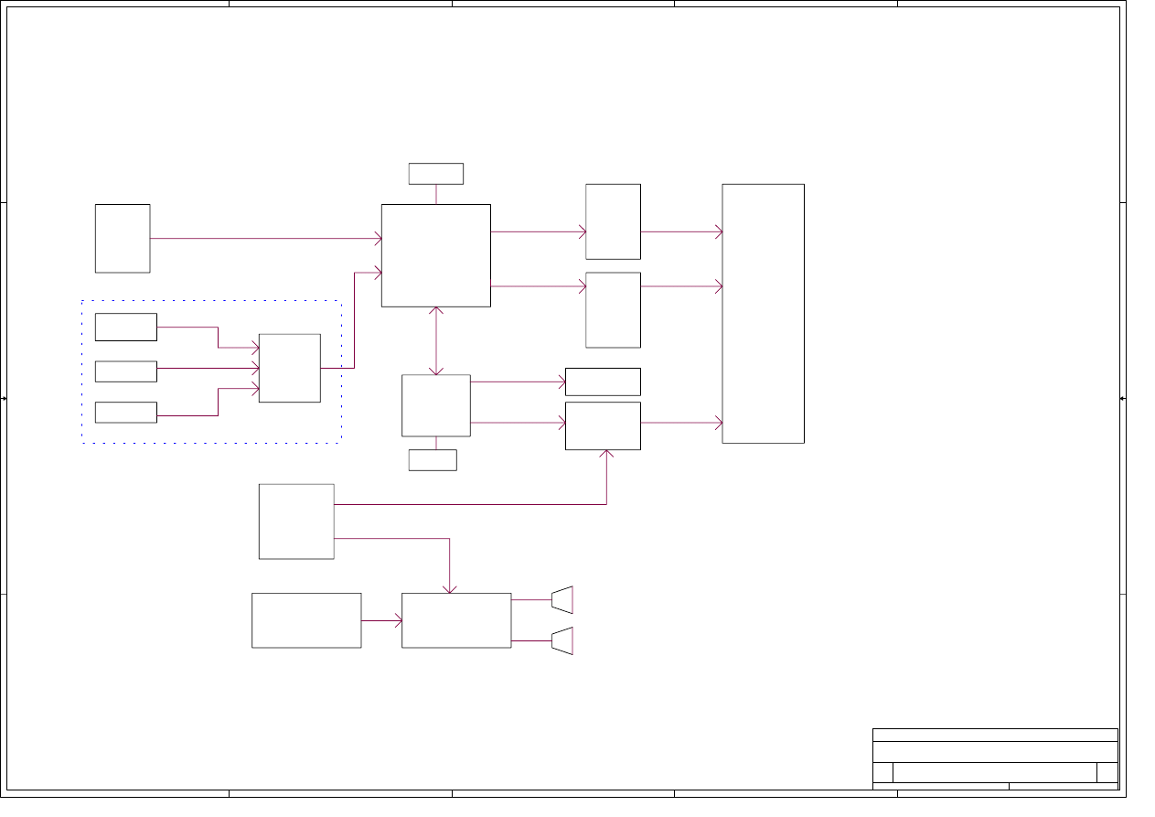Click the long arrow entering the central block
Screen dimensions: 1155x817
pyautogui.click(x=265, y=239)
